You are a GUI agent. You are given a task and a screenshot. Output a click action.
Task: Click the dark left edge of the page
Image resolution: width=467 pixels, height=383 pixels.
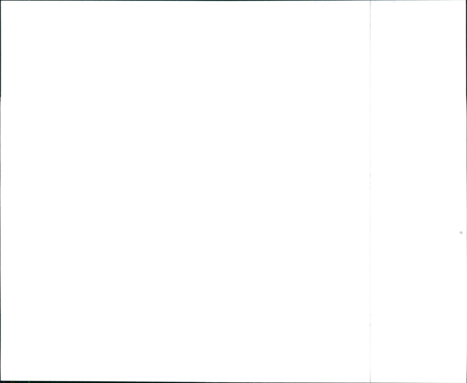[0, 191]
